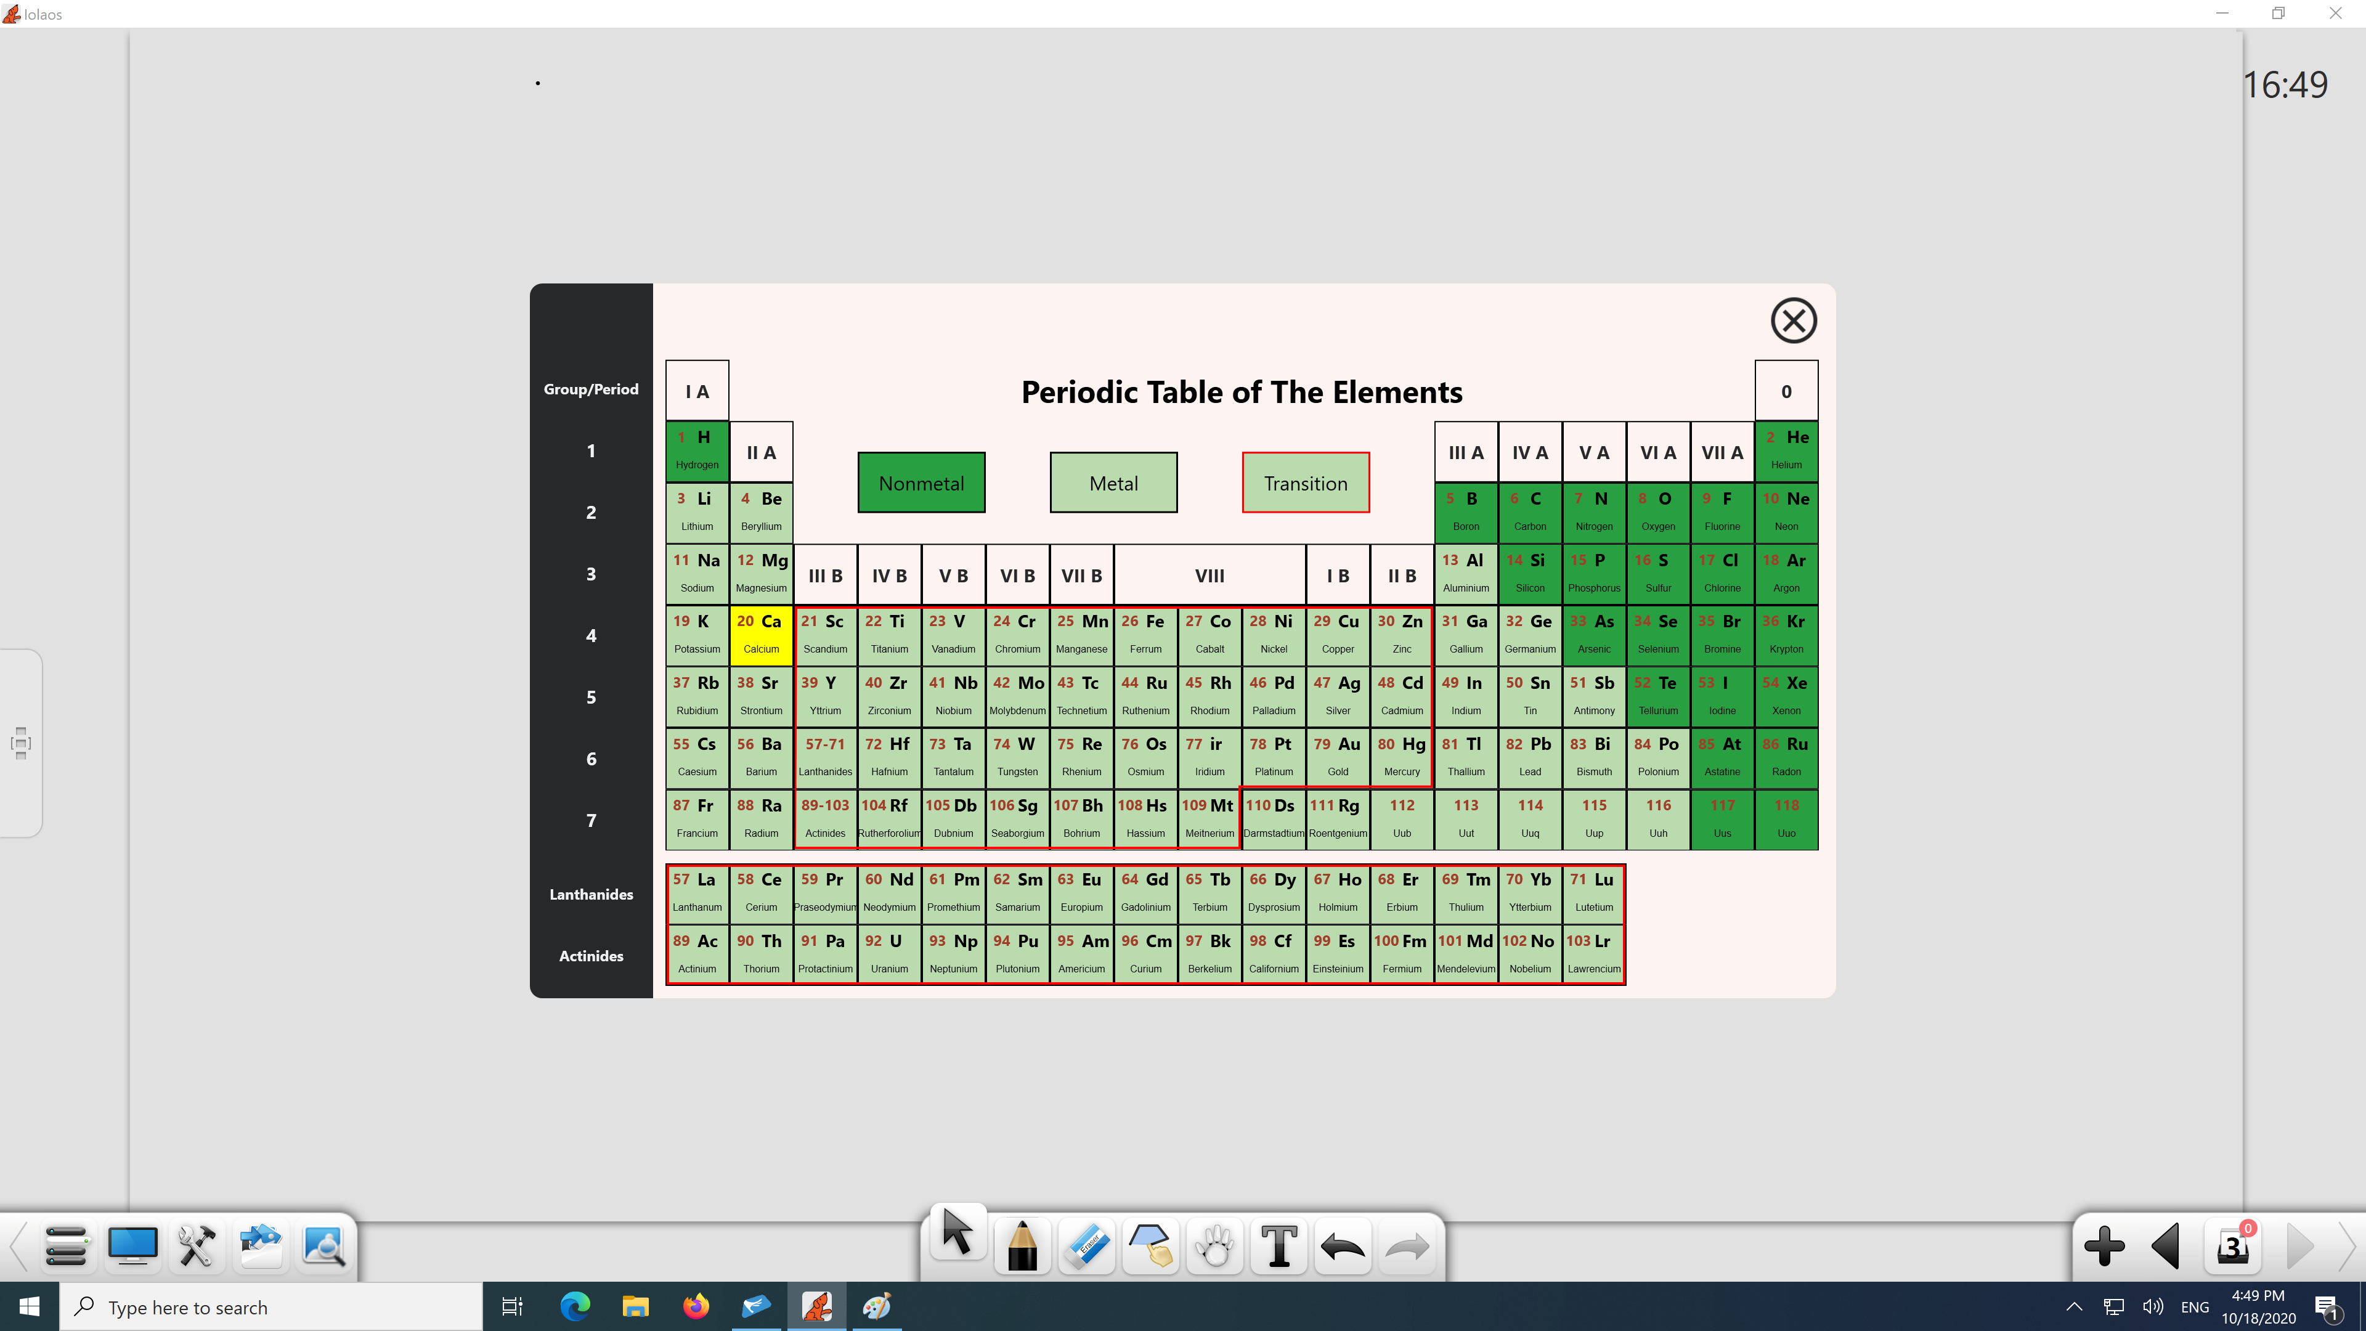Viewport: 2366px width, 1331px height.
Task: Close the periodic table panel
Action: coord(1793,320)
